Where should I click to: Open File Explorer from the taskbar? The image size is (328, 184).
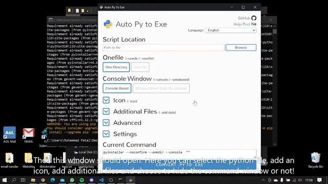[33, 180]
